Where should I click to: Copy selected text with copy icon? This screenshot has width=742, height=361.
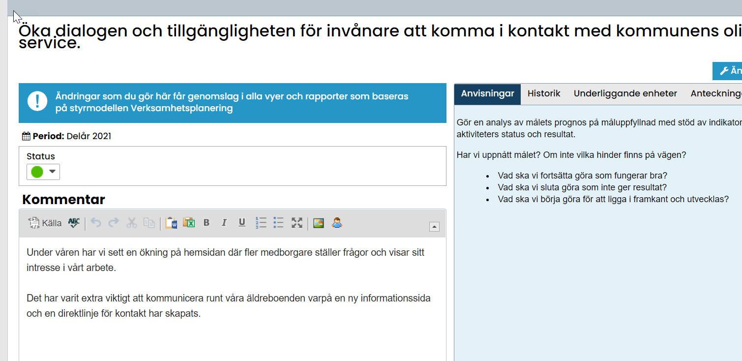point(149,223)
